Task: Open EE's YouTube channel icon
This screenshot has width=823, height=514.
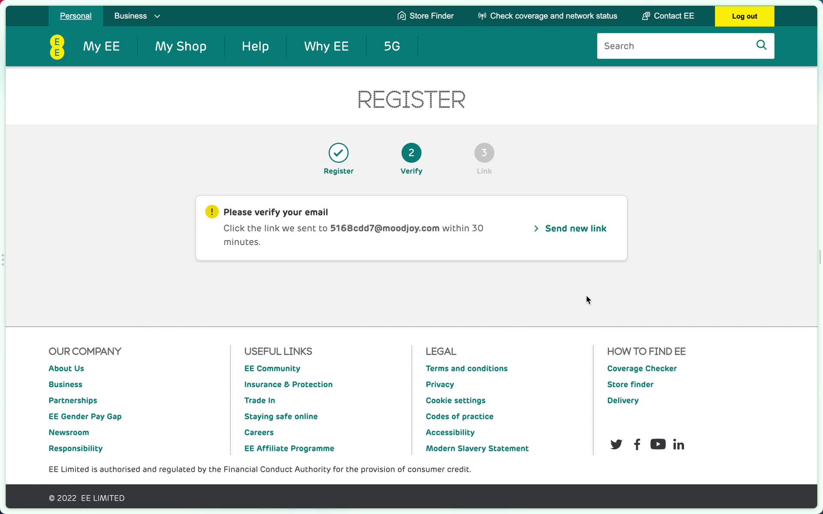Action: (658, 444)
